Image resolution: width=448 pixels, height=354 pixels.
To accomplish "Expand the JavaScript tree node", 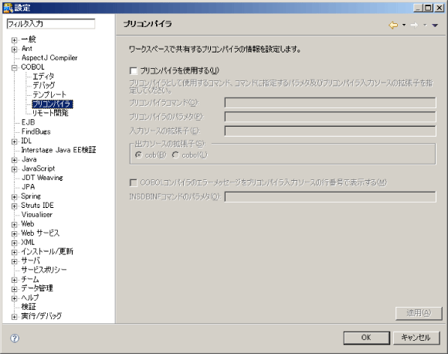I will pyautogui.click(x=14, y=169).
